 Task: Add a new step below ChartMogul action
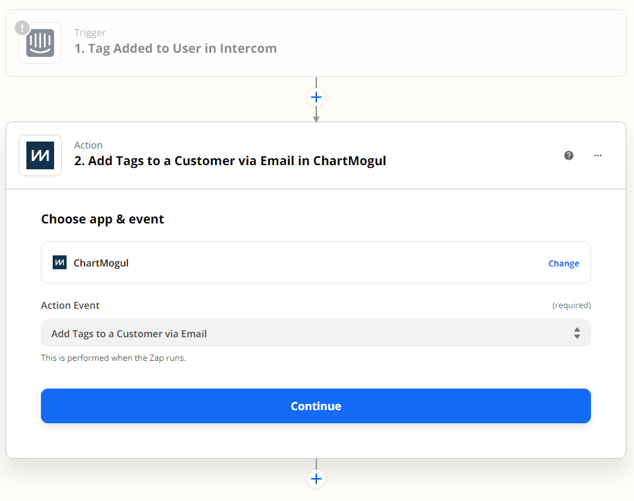[x=316, y=479]
